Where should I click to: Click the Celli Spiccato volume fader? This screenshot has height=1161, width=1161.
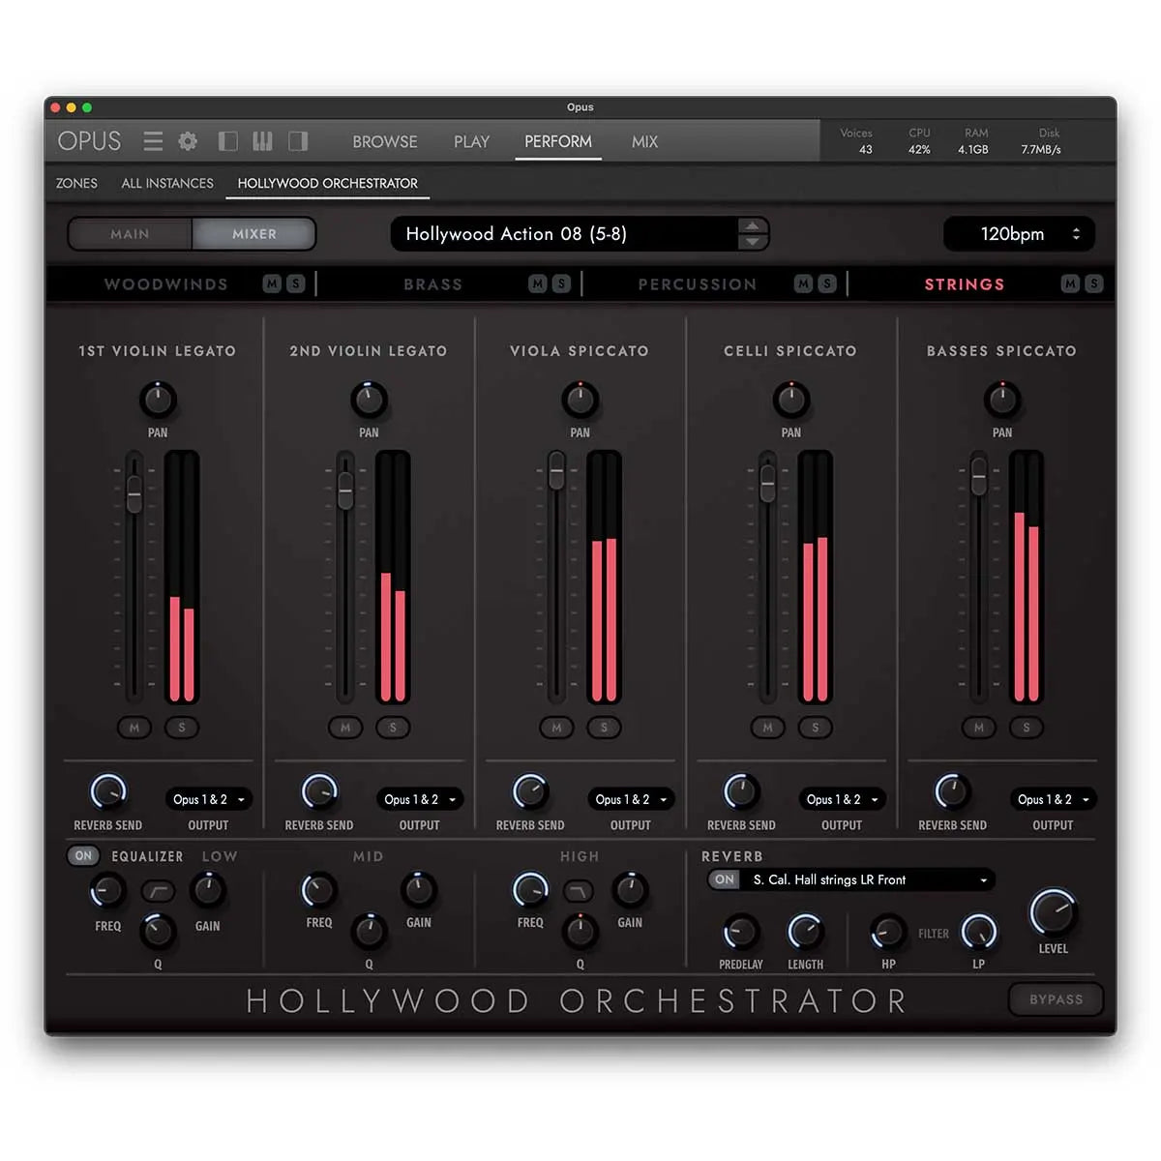click(767, 481)
